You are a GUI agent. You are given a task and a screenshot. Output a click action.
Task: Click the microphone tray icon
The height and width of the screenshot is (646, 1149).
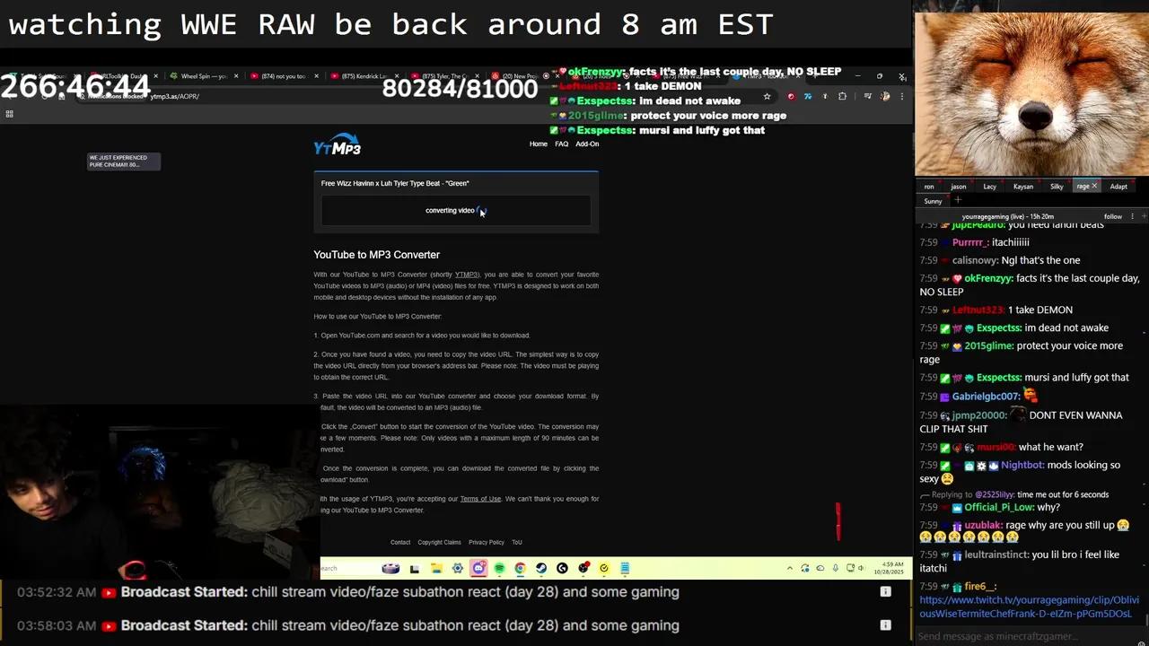(836, 568)
